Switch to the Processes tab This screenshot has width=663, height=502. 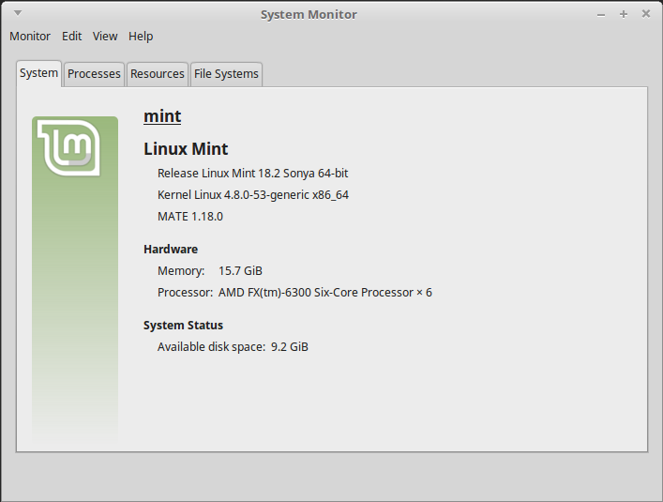94,74
